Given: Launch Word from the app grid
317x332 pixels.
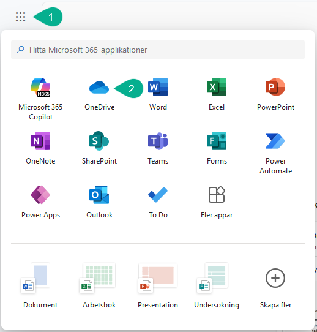Looking at the screenshot, I should (x=158, y=94).
